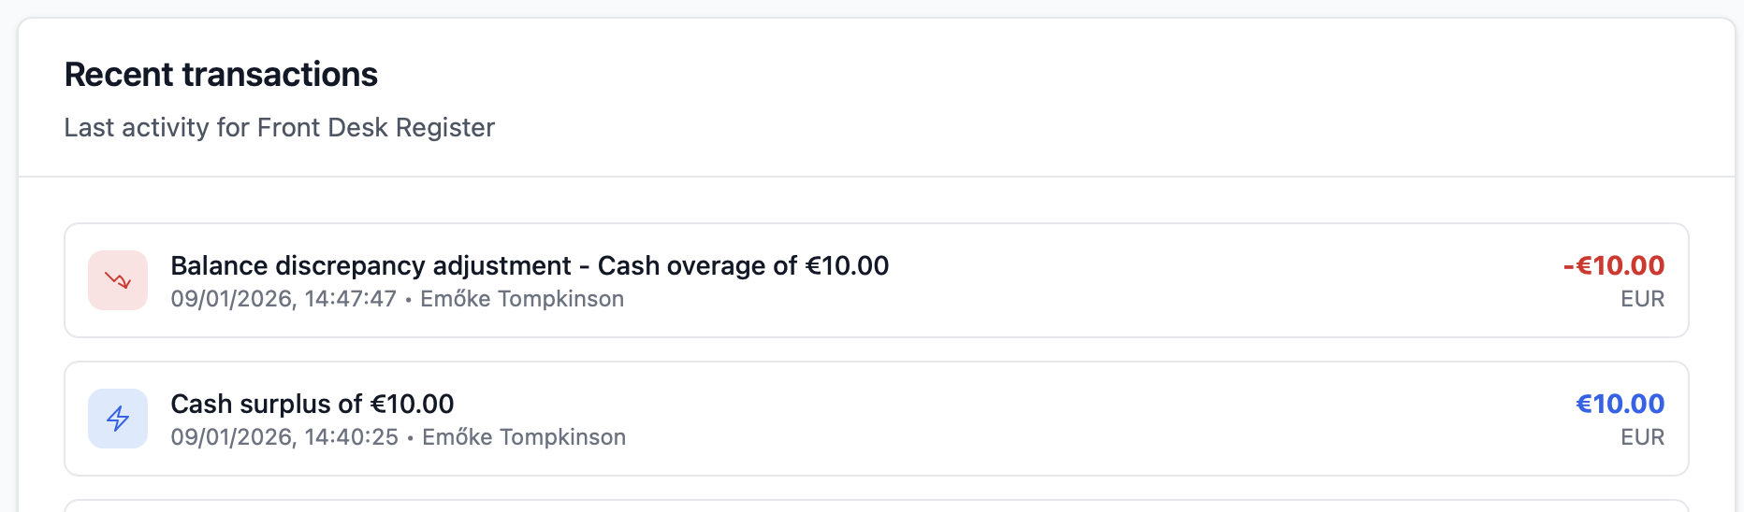
Task: Open the Cash surplus of €10.00 transaction
Action: coord(312,405)
